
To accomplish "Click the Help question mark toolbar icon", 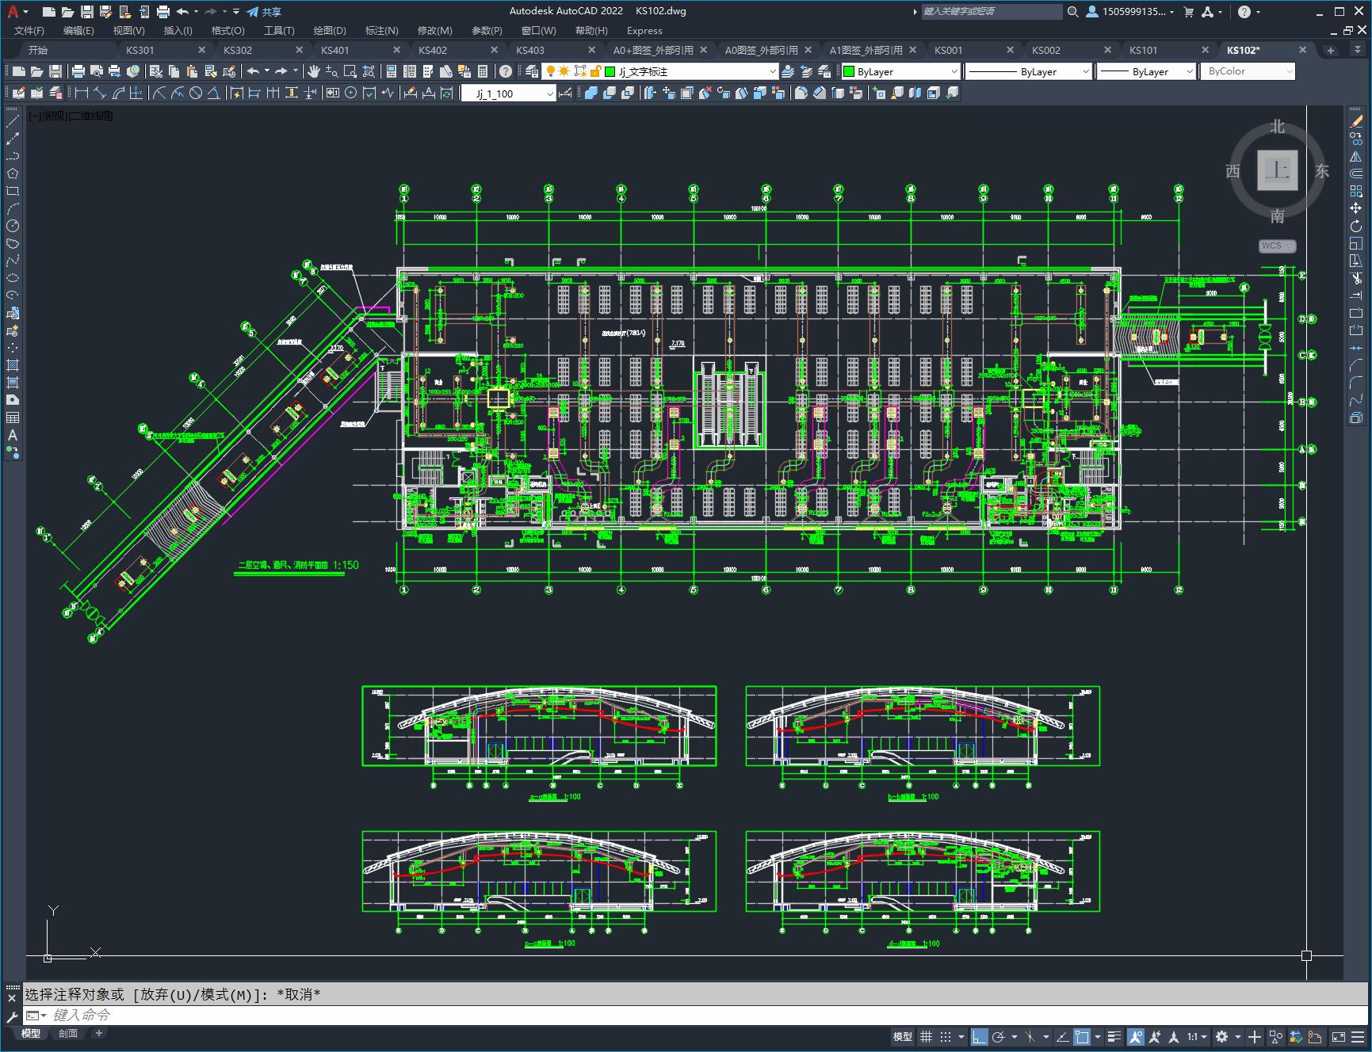I will [x=506, y=71].
